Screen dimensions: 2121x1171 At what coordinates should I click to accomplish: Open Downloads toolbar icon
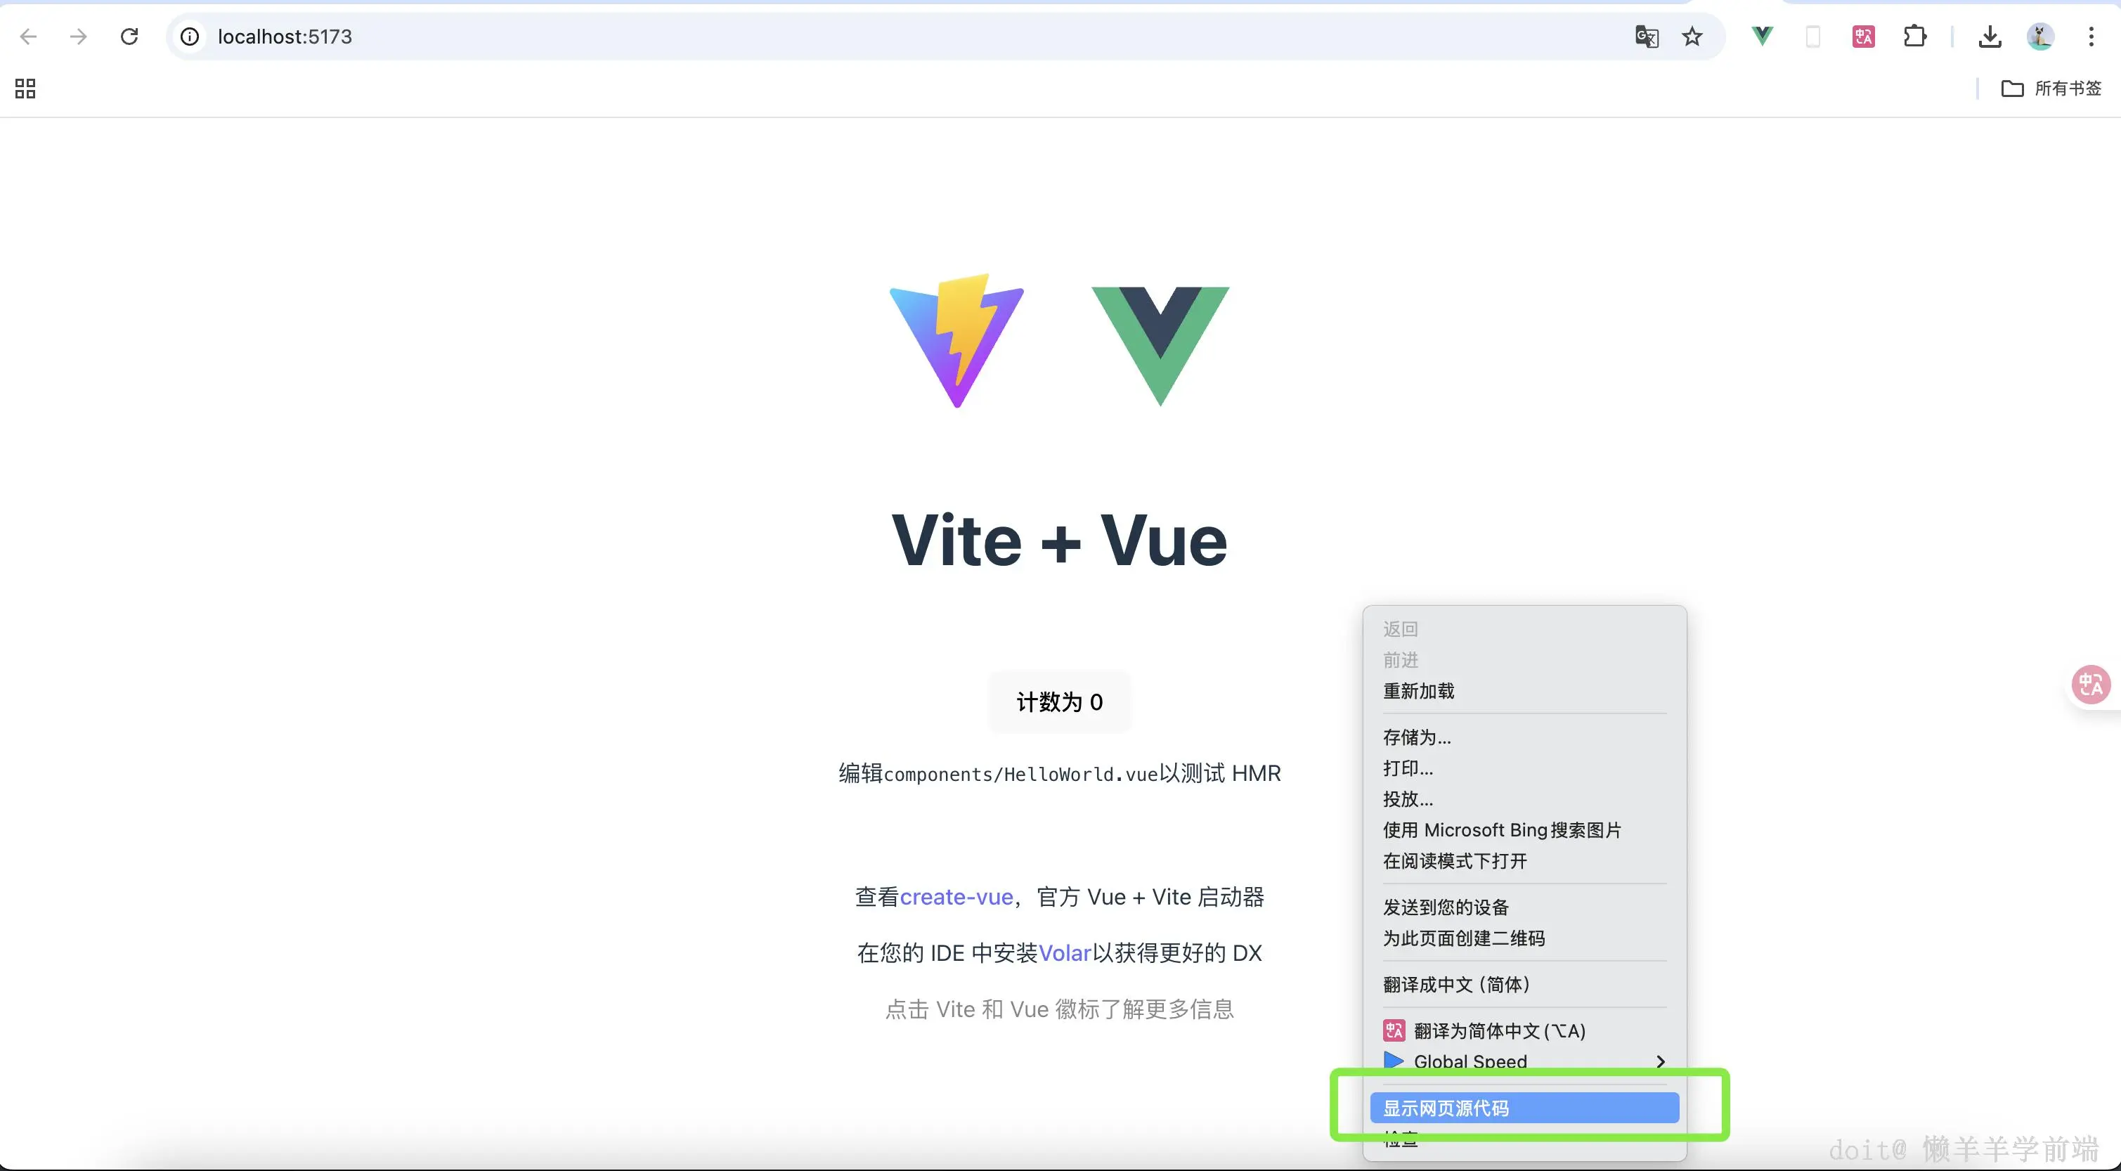click(1990, 37)
